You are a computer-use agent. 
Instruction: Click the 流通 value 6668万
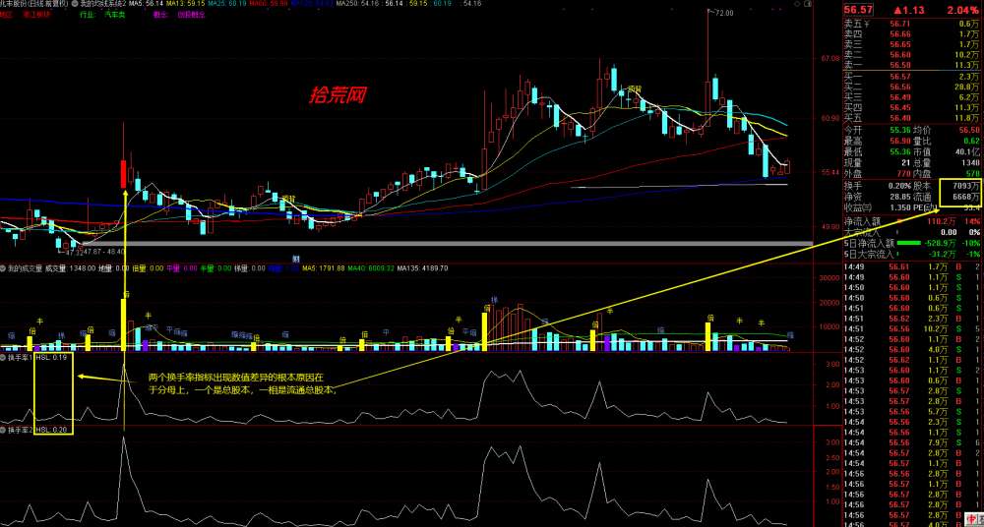click(965, 197)
